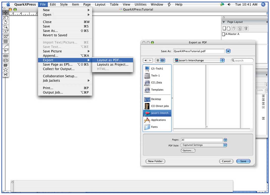The height and width of the screenshot is (195, 270).
Task: Select the Line tool
Action: [6, 46]
